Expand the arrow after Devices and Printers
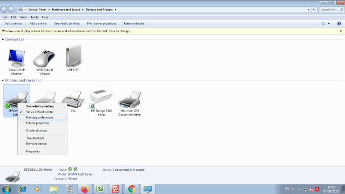 click(115, 10)
